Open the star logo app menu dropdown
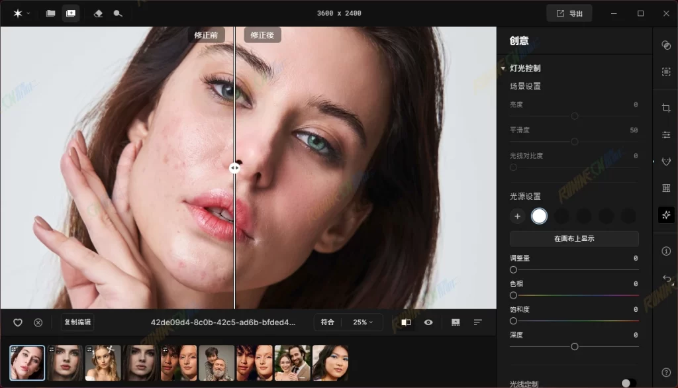The image size is (678, 388). coord(21,13)
